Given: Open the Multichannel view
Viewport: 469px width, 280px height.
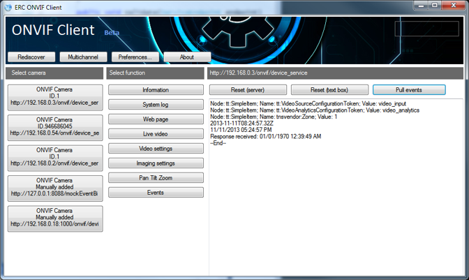Looking at the screenshot, I should pos(83,57).
